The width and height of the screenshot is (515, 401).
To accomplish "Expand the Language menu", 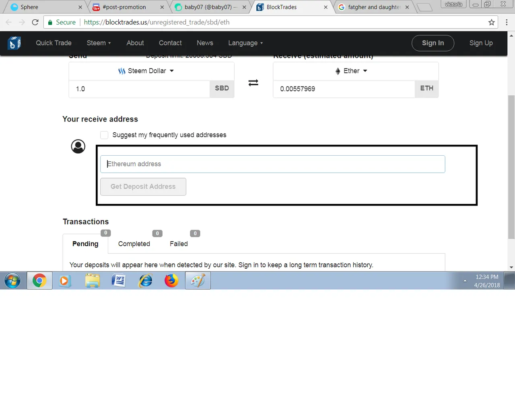I will pyautogui.click(x=245, y=43).
